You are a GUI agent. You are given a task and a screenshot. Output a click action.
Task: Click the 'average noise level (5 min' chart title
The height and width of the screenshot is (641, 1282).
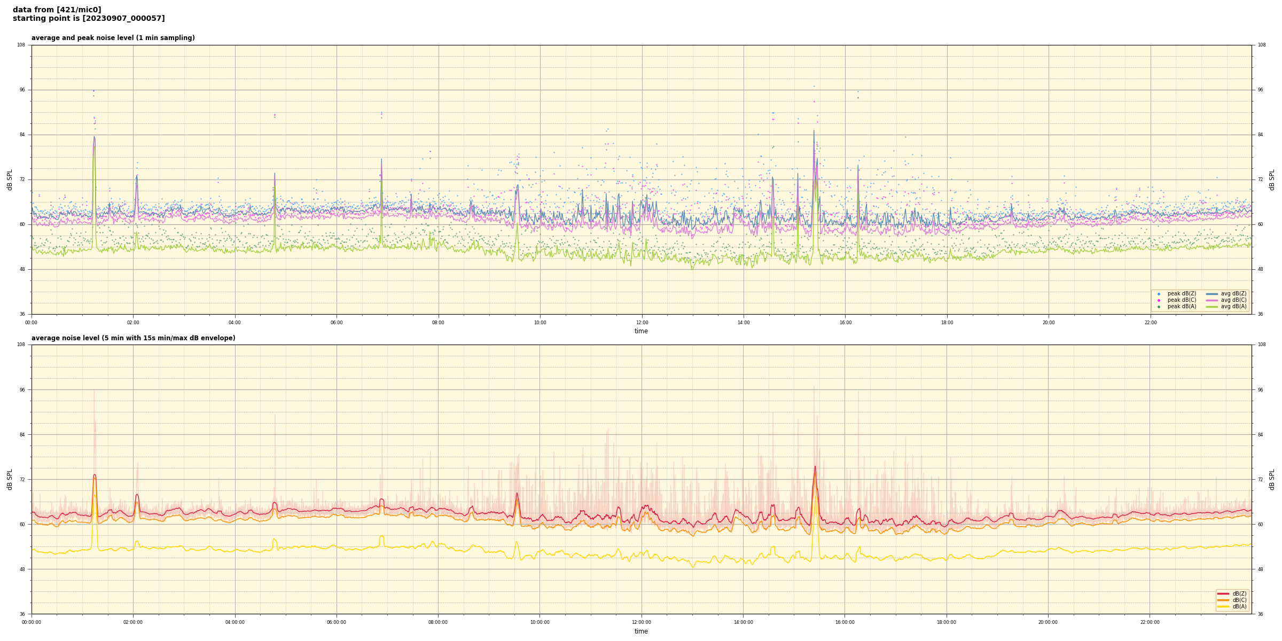tap(133, 338)
